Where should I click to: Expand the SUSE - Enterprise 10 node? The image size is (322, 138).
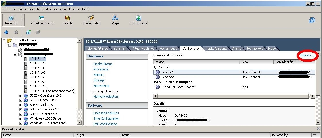pos(21,110)
